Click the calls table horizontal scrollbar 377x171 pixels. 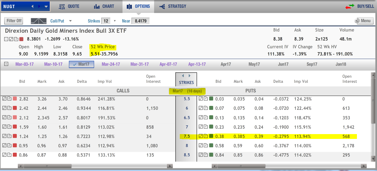point(95,166)
